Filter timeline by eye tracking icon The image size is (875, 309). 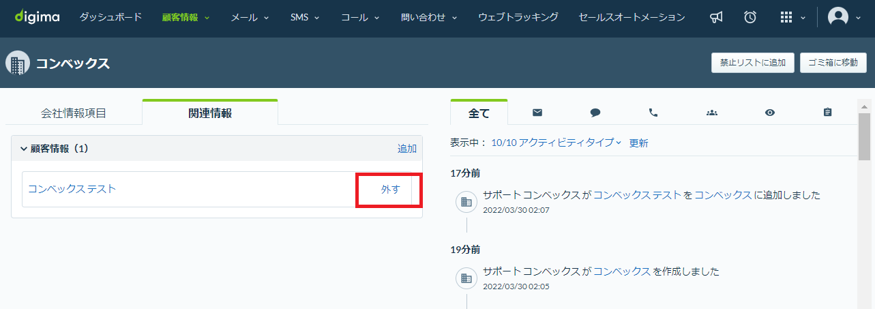tap(770, 113)
